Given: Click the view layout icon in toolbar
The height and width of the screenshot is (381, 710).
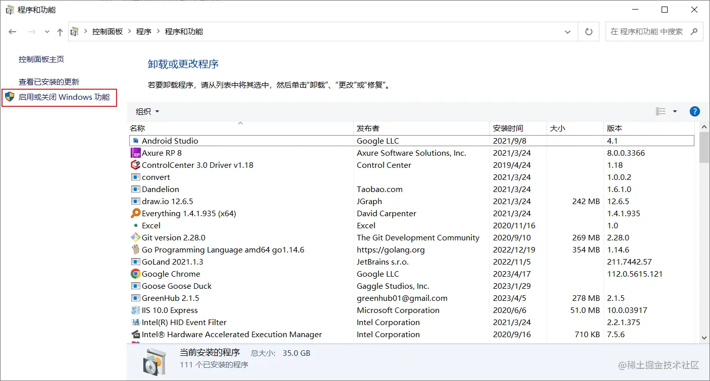Looking at the screenshot, I should (661, 111).
